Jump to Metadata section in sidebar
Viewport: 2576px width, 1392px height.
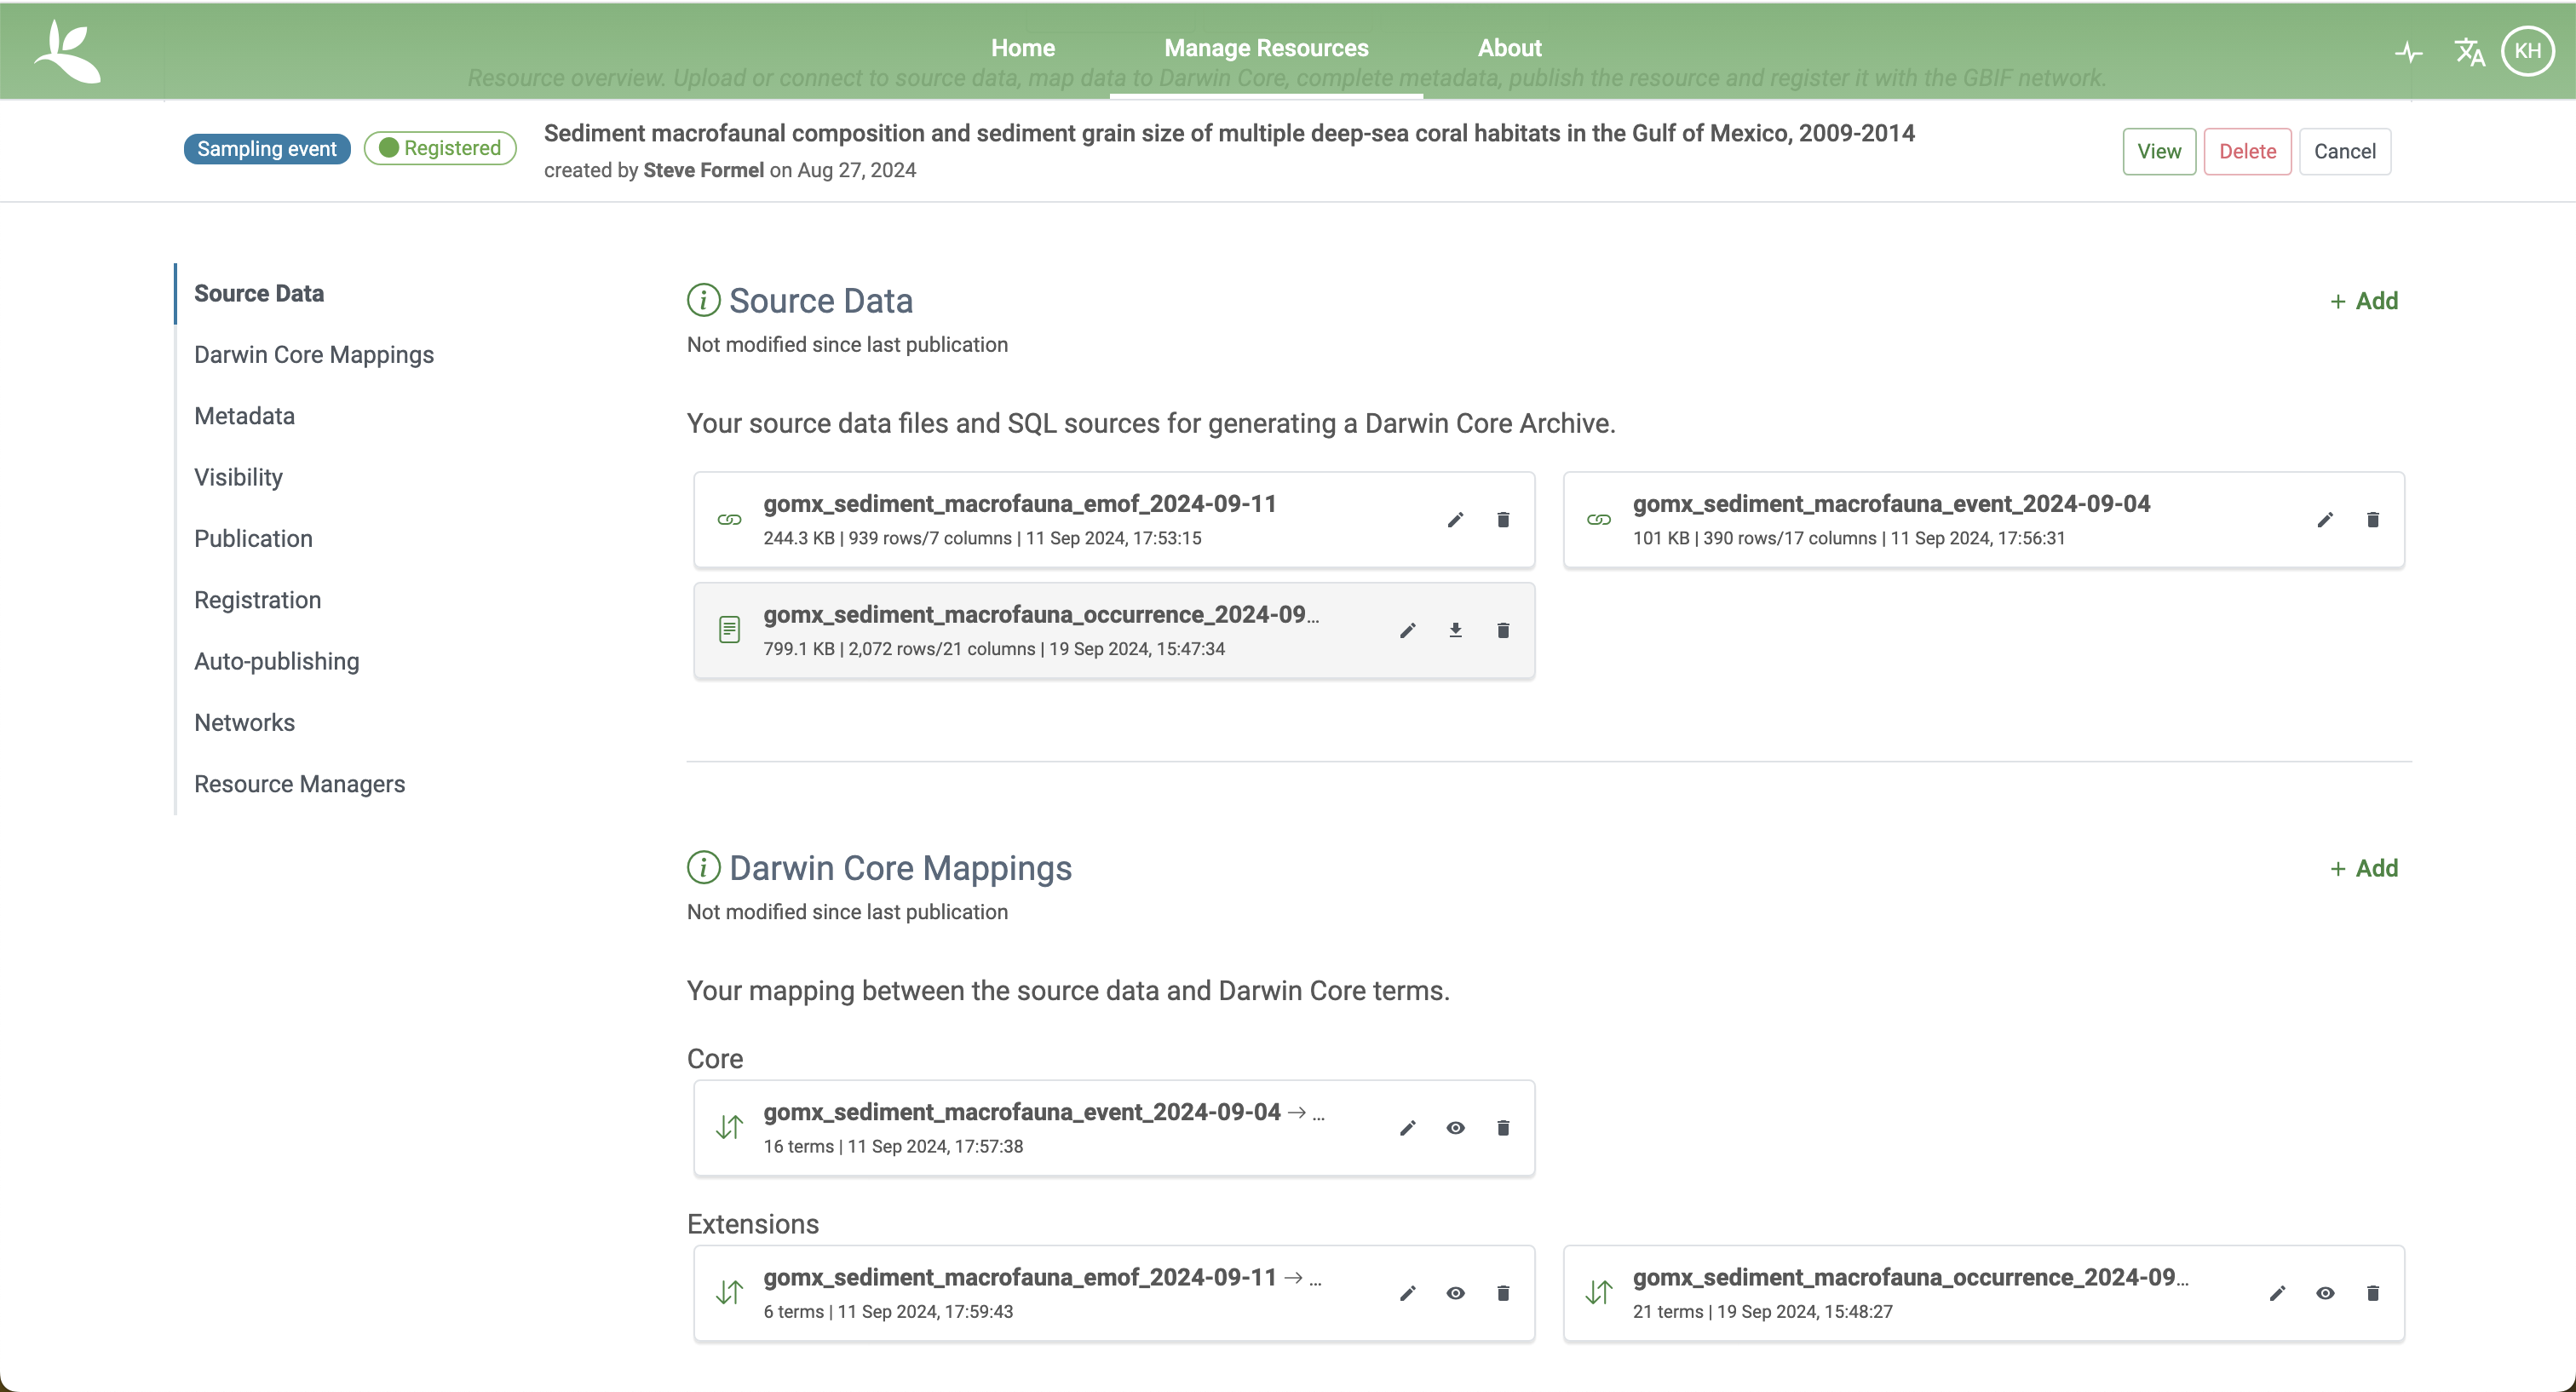pos(244,416)
